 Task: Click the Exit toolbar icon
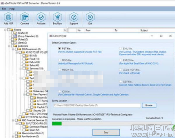coord(90,17)
